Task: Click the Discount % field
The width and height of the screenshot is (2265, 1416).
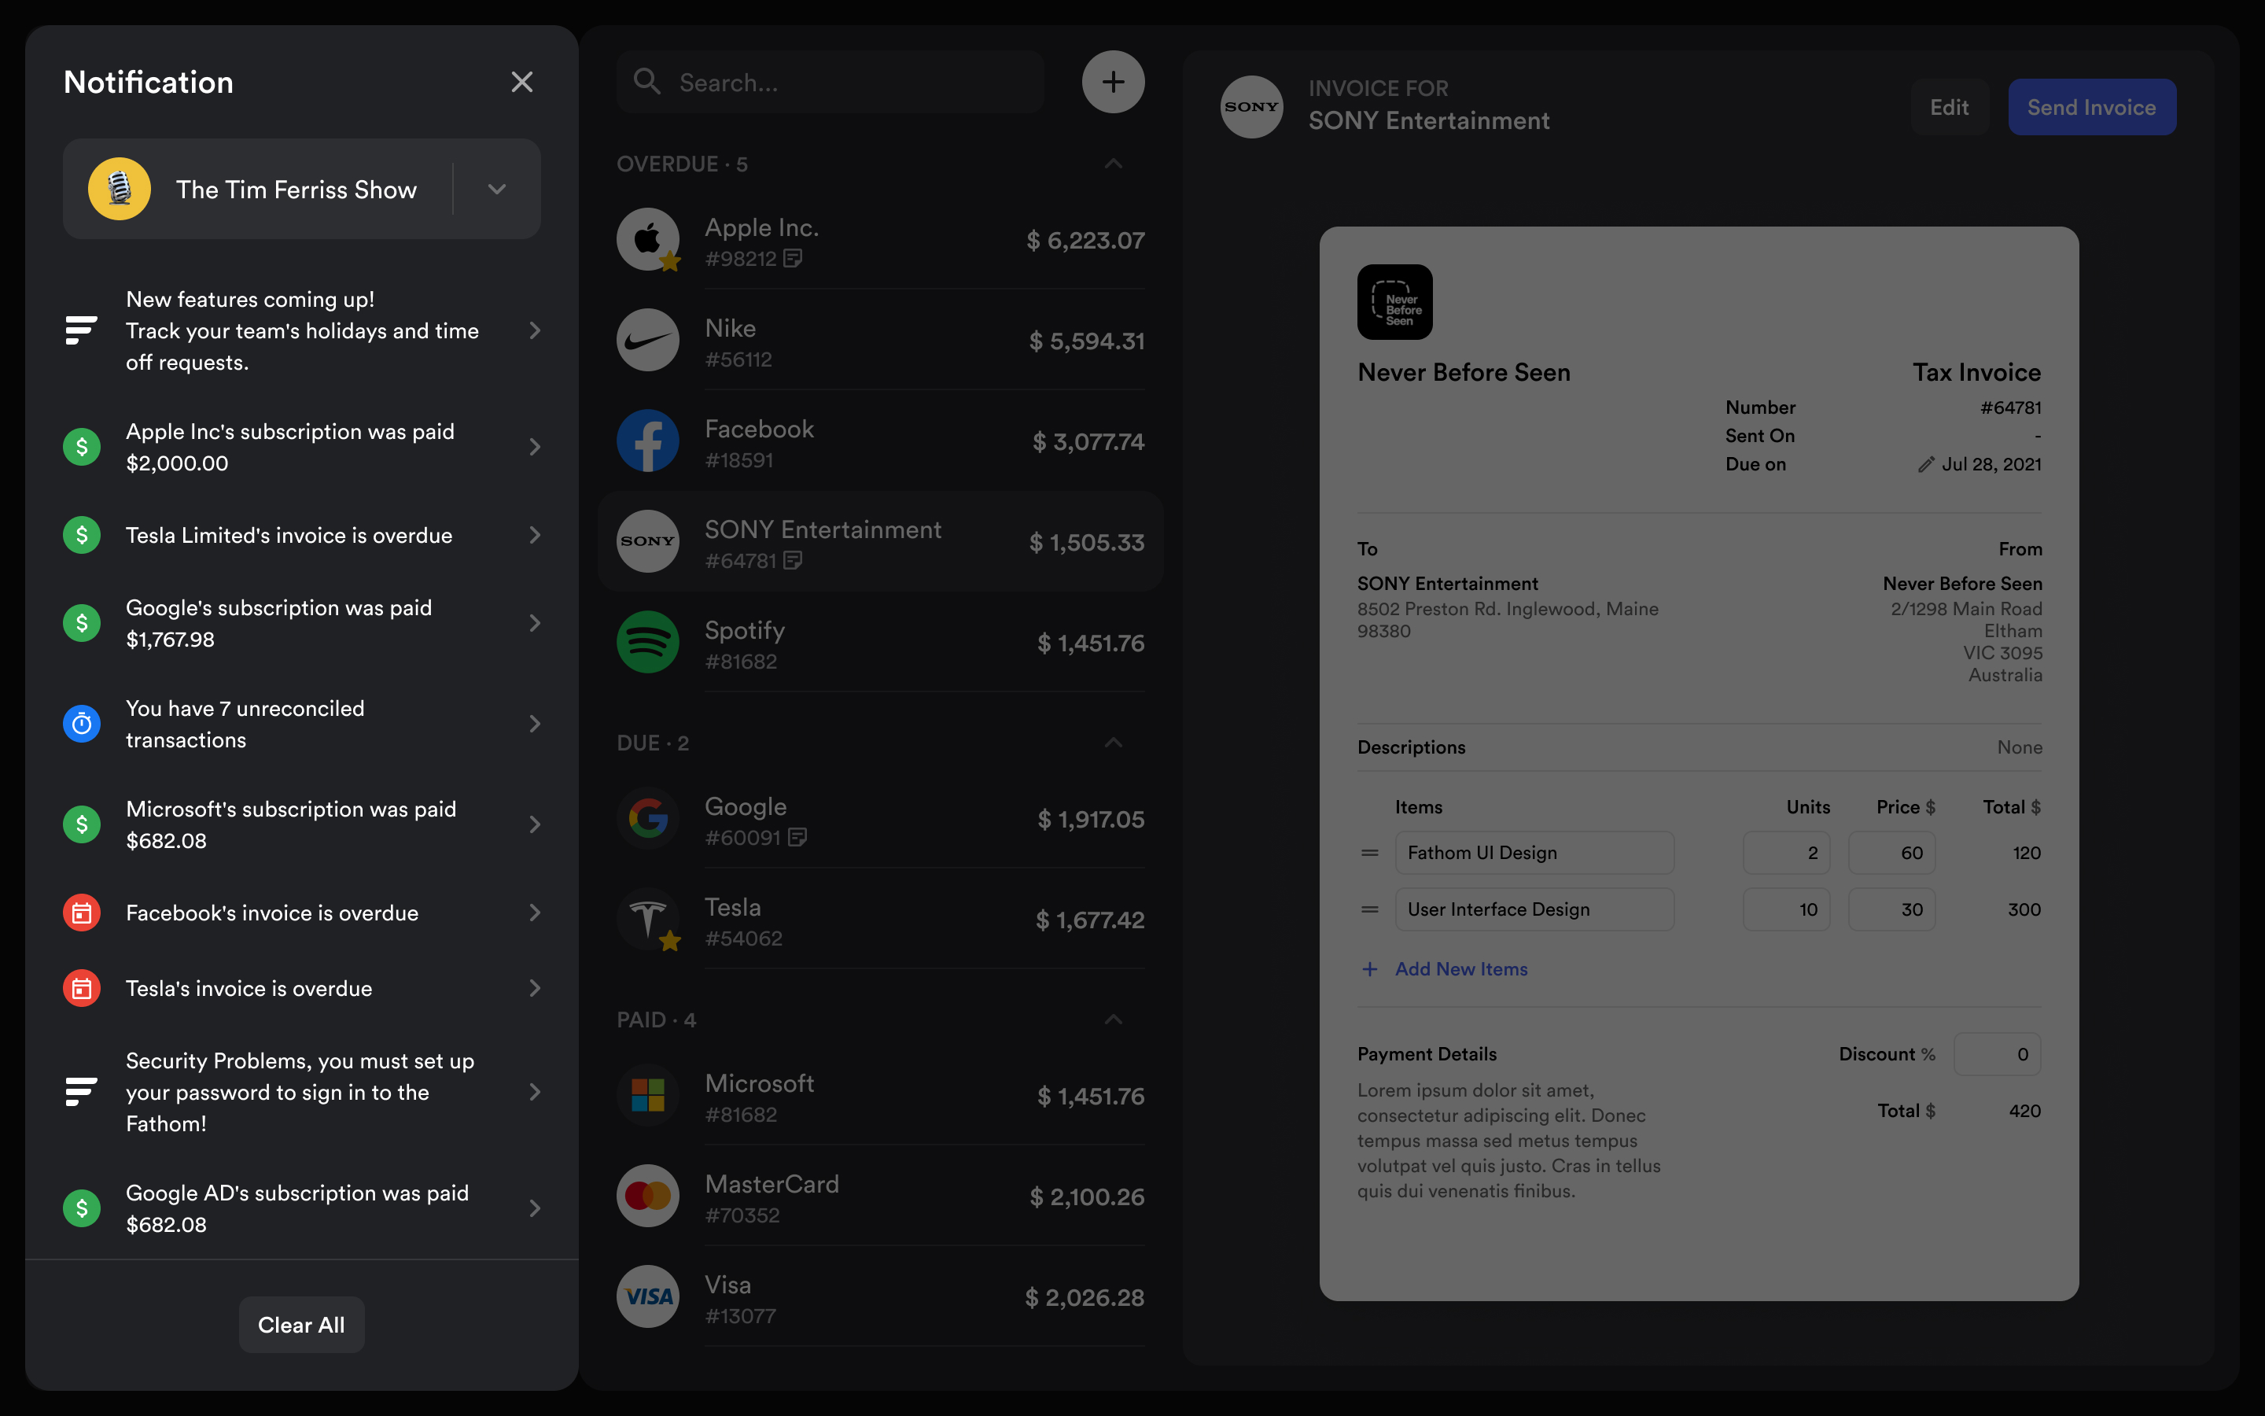Action: [1998, 1054]
